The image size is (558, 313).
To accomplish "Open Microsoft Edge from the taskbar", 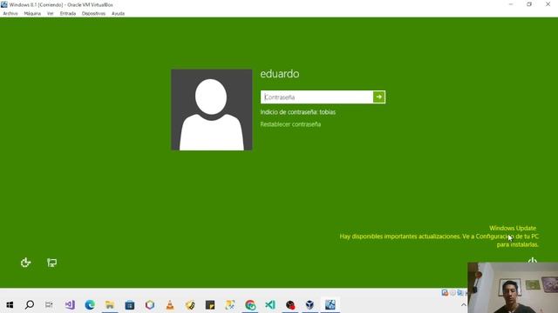I will click(x=90, y=304).
